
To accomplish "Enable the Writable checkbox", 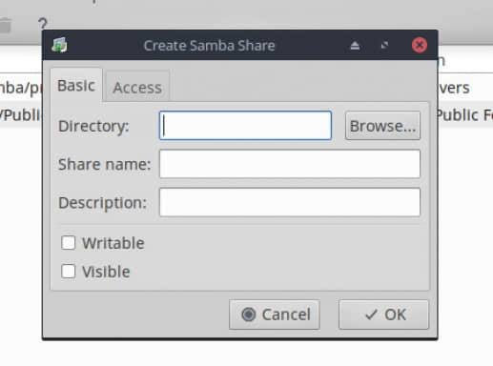I will click(x=69, y=243).
